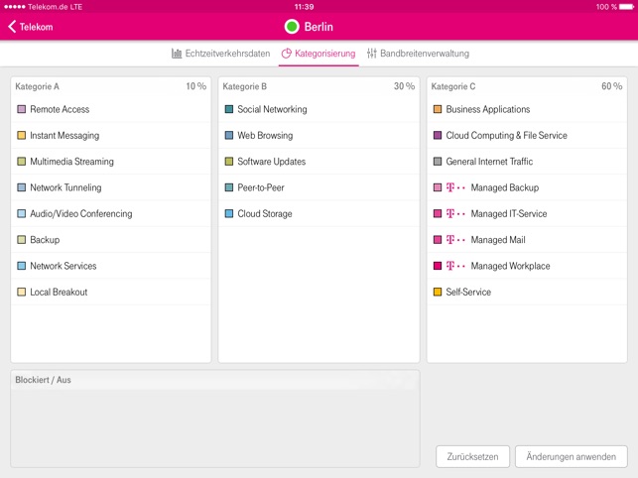Click the Bandbreitenverwaltung sliders icon
The image size is (638, 478).
click(x=372, y=54)
